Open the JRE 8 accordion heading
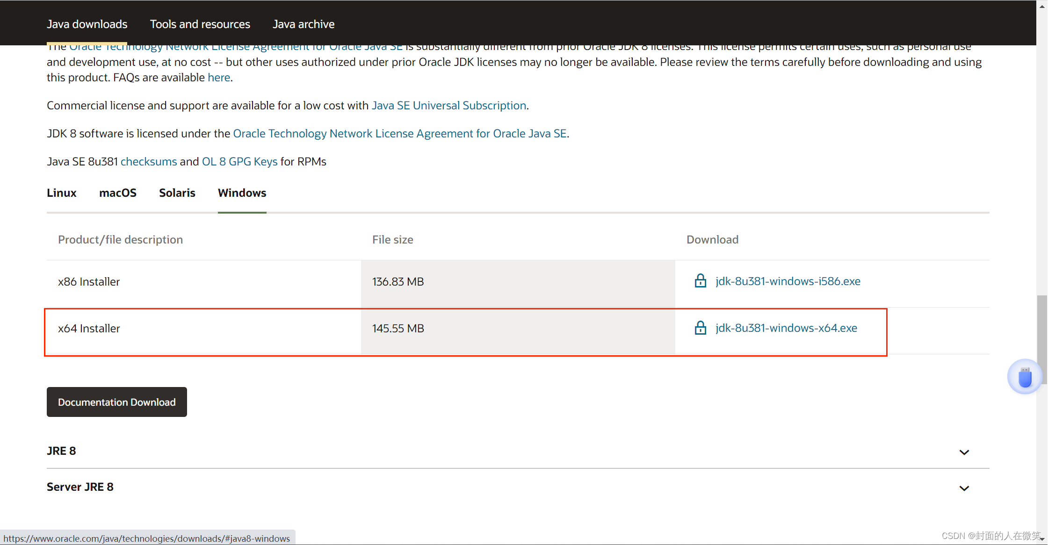 tap(61, 451)
